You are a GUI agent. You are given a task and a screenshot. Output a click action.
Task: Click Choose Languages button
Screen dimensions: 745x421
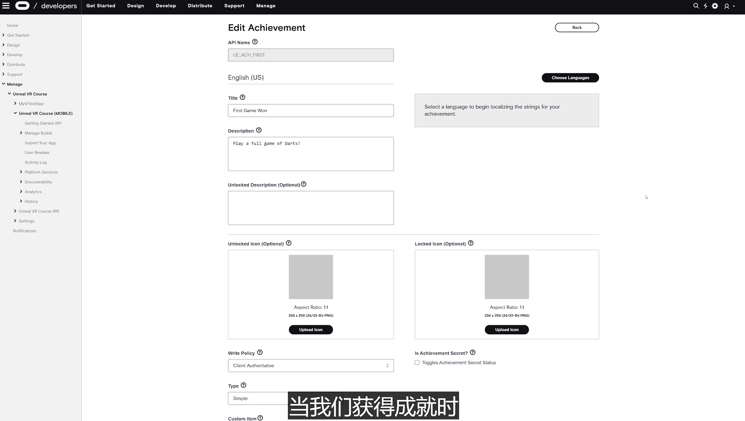[x=570, y=78]
